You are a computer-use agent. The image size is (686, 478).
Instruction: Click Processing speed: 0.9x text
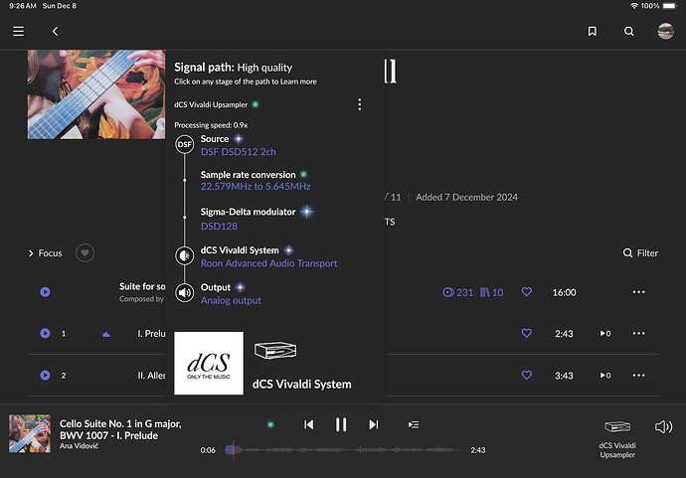point(211,125)
